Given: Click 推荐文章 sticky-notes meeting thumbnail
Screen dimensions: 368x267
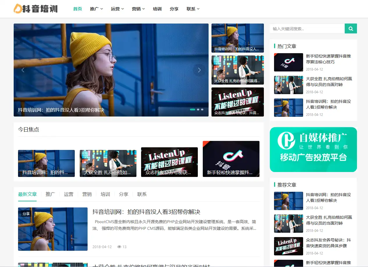Looking at the screenshot, I should coord(289,223).
